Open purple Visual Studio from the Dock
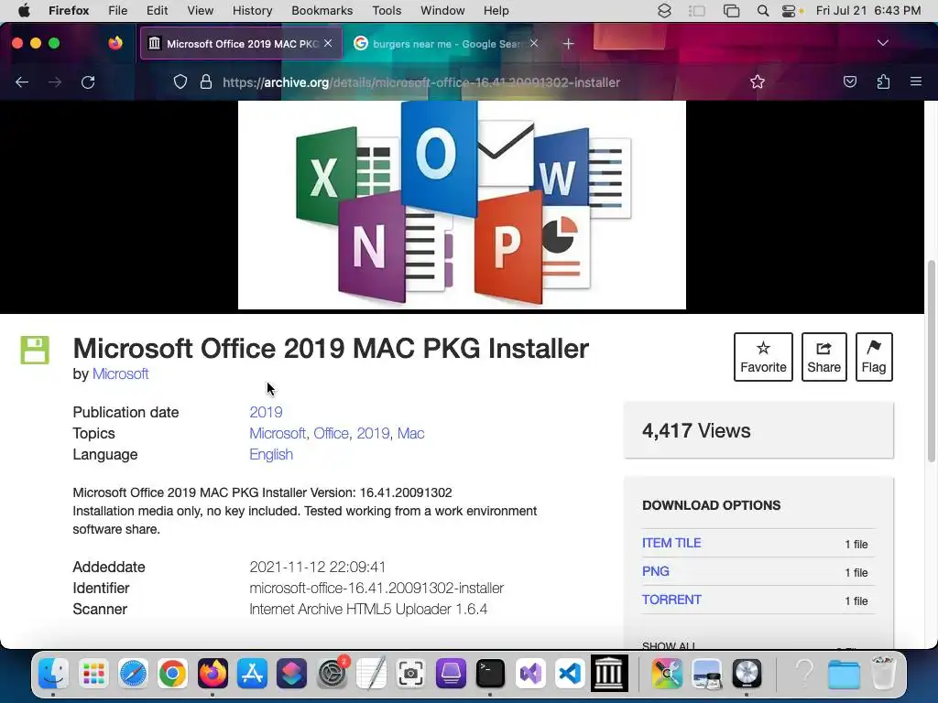 point(530,674)
